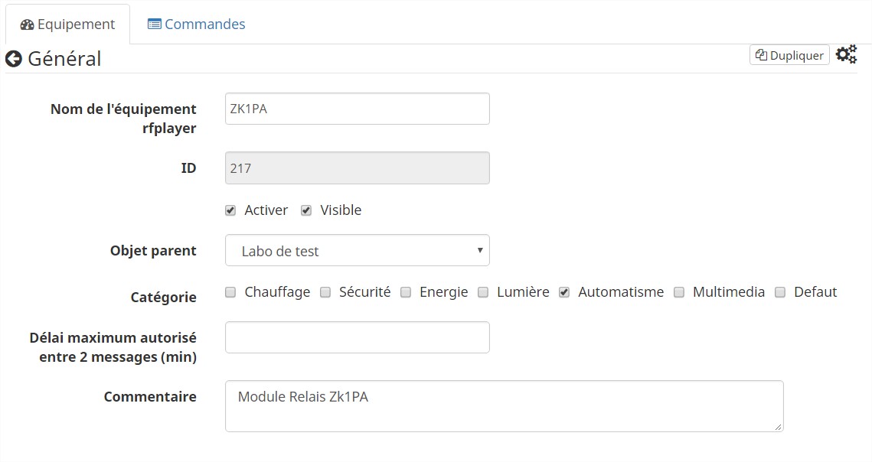Image resolution: width=872 pixels, height=462 pixels.
Task: Focus the maximum delay input field
Action: pos(358,337)
